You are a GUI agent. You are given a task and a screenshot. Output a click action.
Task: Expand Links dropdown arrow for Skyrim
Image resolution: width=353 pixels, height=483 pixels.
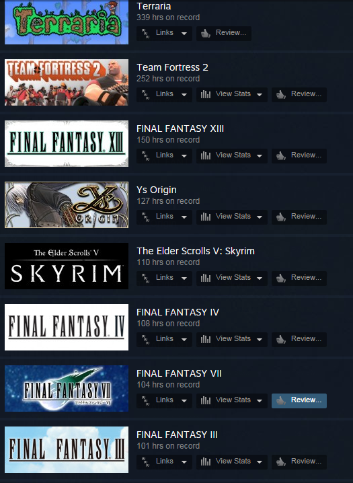click(x=184, y=278)
